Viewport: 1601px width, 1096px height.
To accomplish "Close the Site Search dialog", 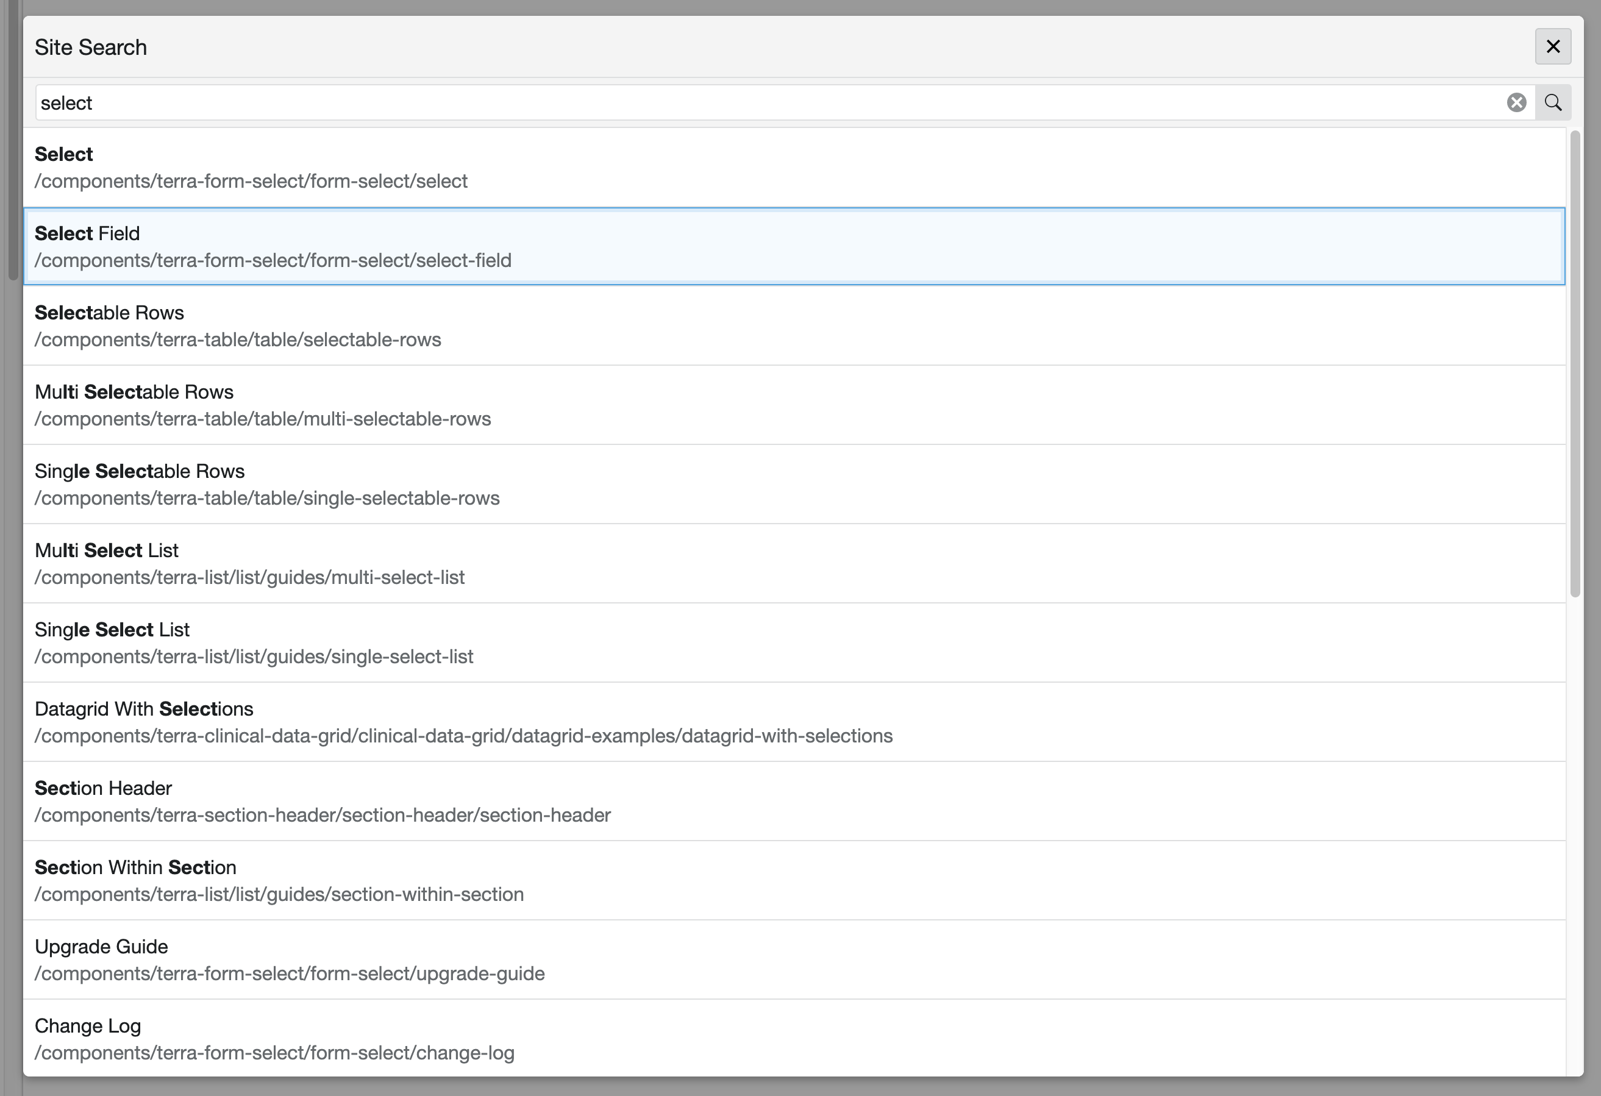I will pyautogui.click(x=1553, y=47).
